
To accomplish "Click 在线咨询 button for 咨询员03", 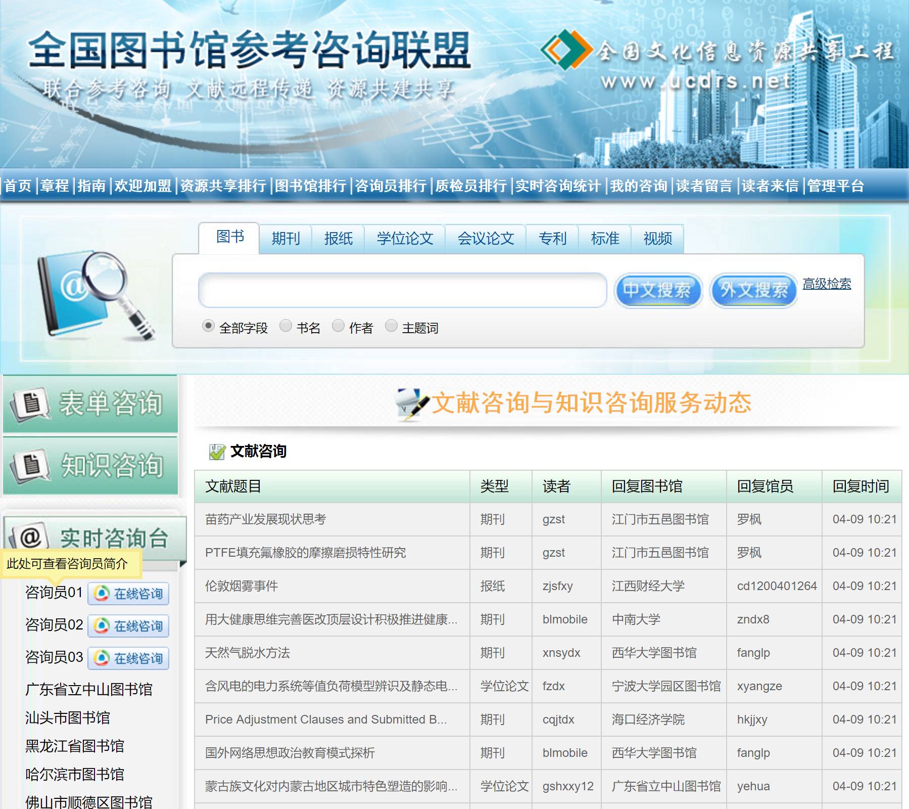I will (128, 658).
